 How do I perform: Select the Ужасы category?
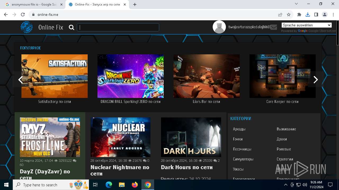(238, 169)
